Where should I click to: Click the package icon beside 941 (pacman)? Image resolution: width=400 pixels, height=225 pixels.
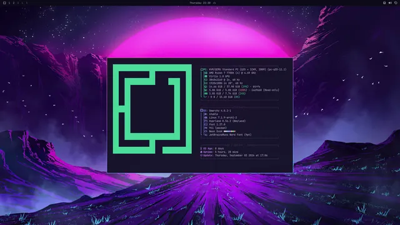(x=206, y=128)
